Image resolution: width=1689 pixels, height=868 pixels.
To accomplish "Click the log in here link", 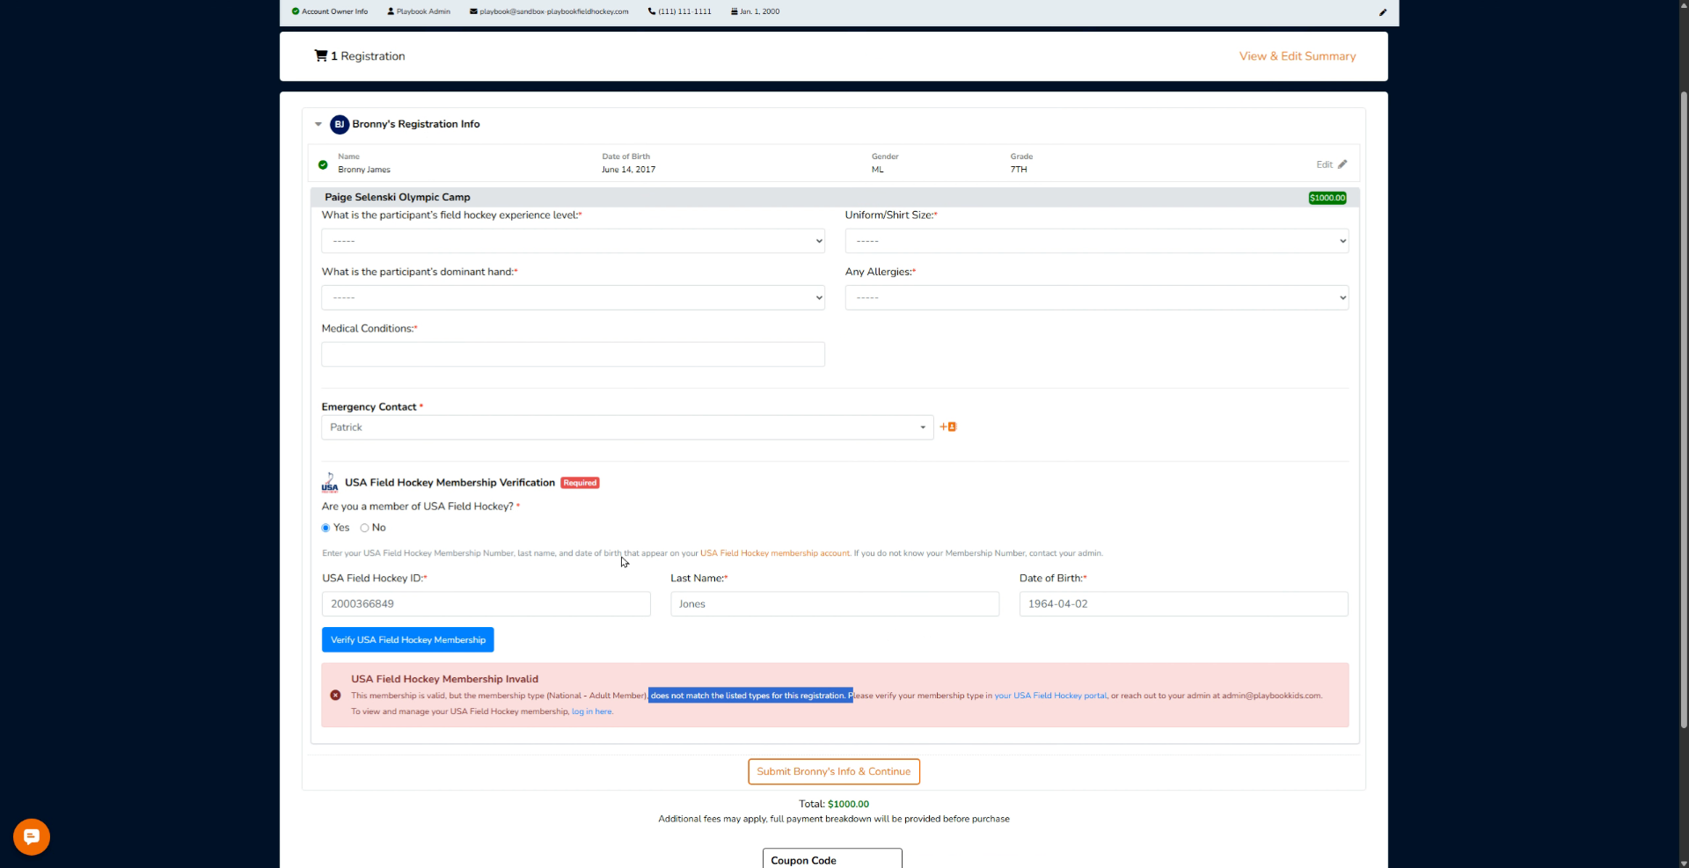I will (592, 711).
